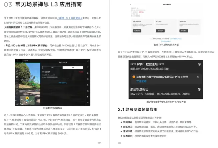The image size is (218, 148).
Task: Close the 精准定位设置 panel with the X
Action: (88, 61)
